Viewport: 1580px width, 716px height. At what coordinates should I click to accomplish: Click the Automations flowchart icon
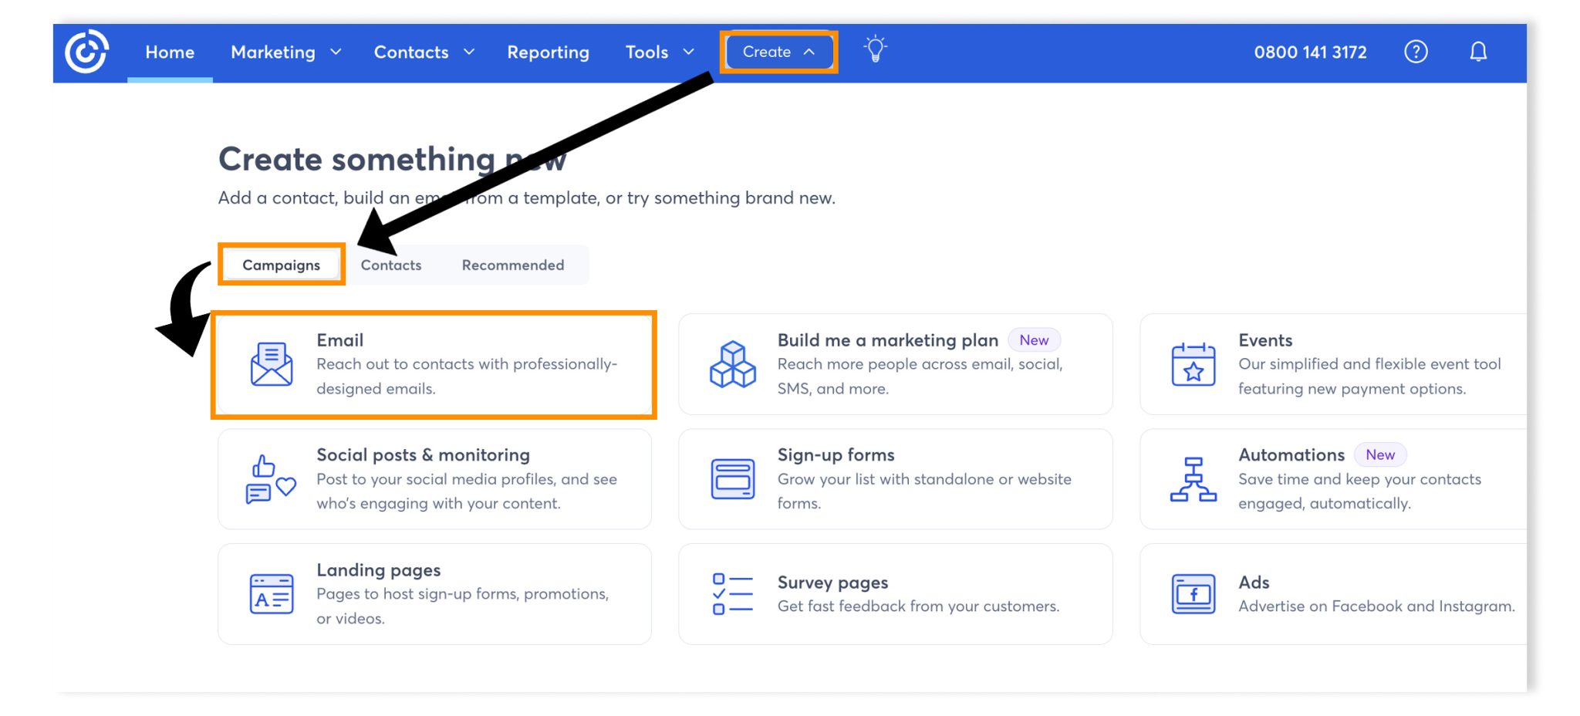[1193, 478]
